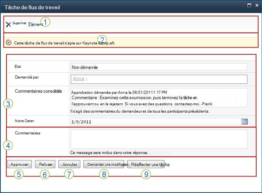The height and width of the screenshot is (193, 262).
Task: Click 'Ce message sera inclus dans votre réponse'
Action: [x=109, y=152]
